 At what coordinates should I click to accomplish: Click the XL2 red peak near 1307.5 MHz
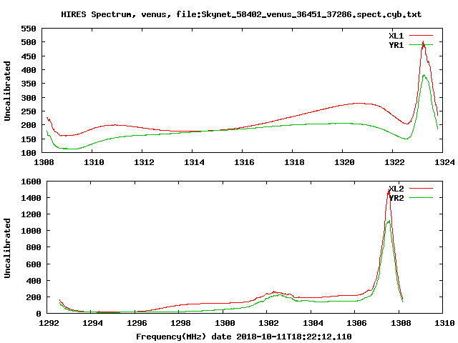389,191
